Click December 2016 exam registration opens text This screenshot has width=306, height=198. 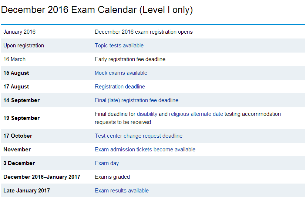click(144, 32)
